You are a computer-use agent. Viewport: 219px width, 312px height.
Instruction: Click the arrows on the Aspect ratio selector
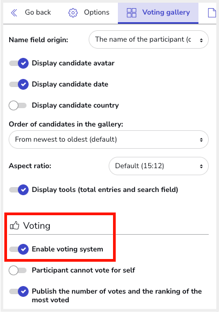(x=201, y=166)
